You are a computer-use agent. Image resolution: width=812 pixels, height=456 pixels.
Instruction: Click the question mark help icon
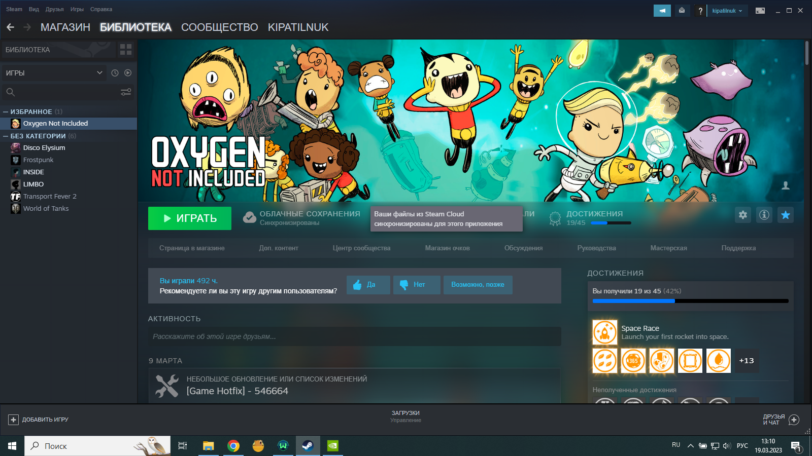click(700, 11)
